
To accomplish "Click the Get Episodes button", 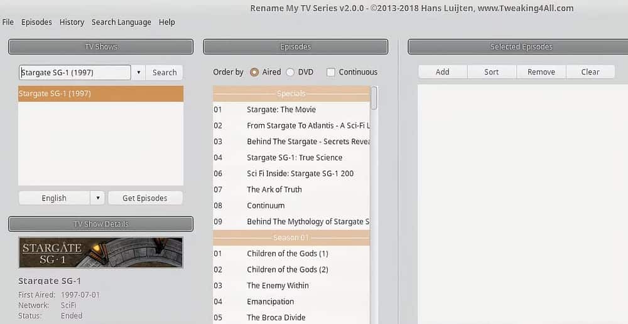I will point(145,198).
